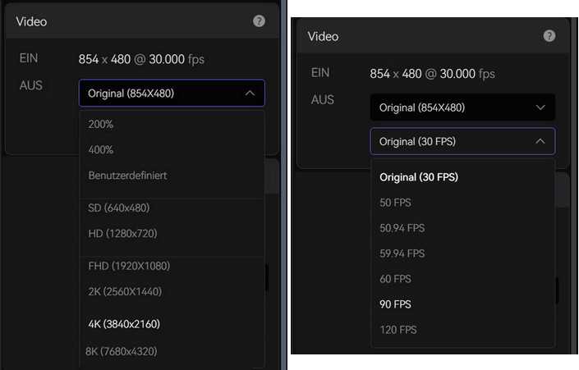Select Original (30 FPS) list entry
Image resolution: width=579 pixels, height=370 pixels.
click(x=462, y=177)
